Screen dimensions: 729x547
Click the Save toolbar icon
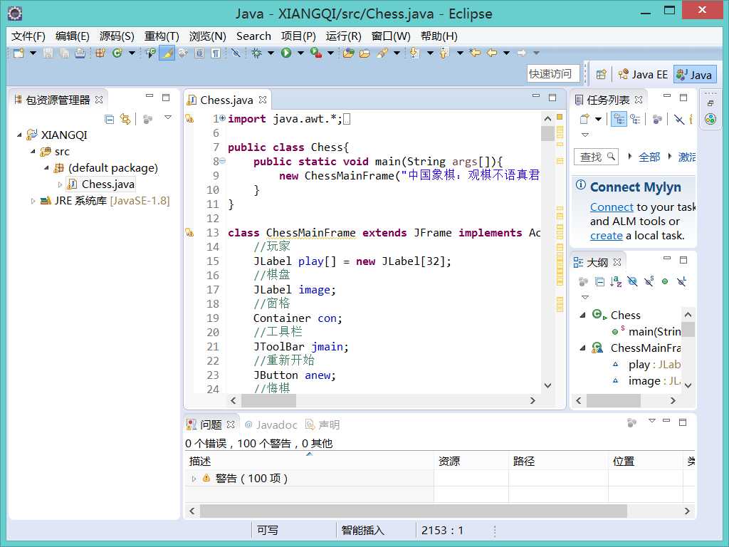click(48, 53)
